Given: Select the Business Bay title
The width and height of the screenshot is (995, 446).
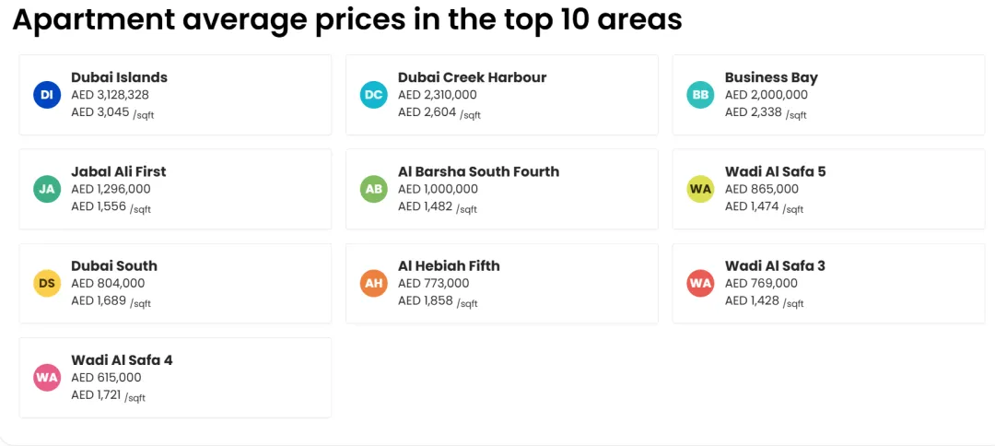Looking at the screenshot, I should pyautogui.click(x=771, y=77).
